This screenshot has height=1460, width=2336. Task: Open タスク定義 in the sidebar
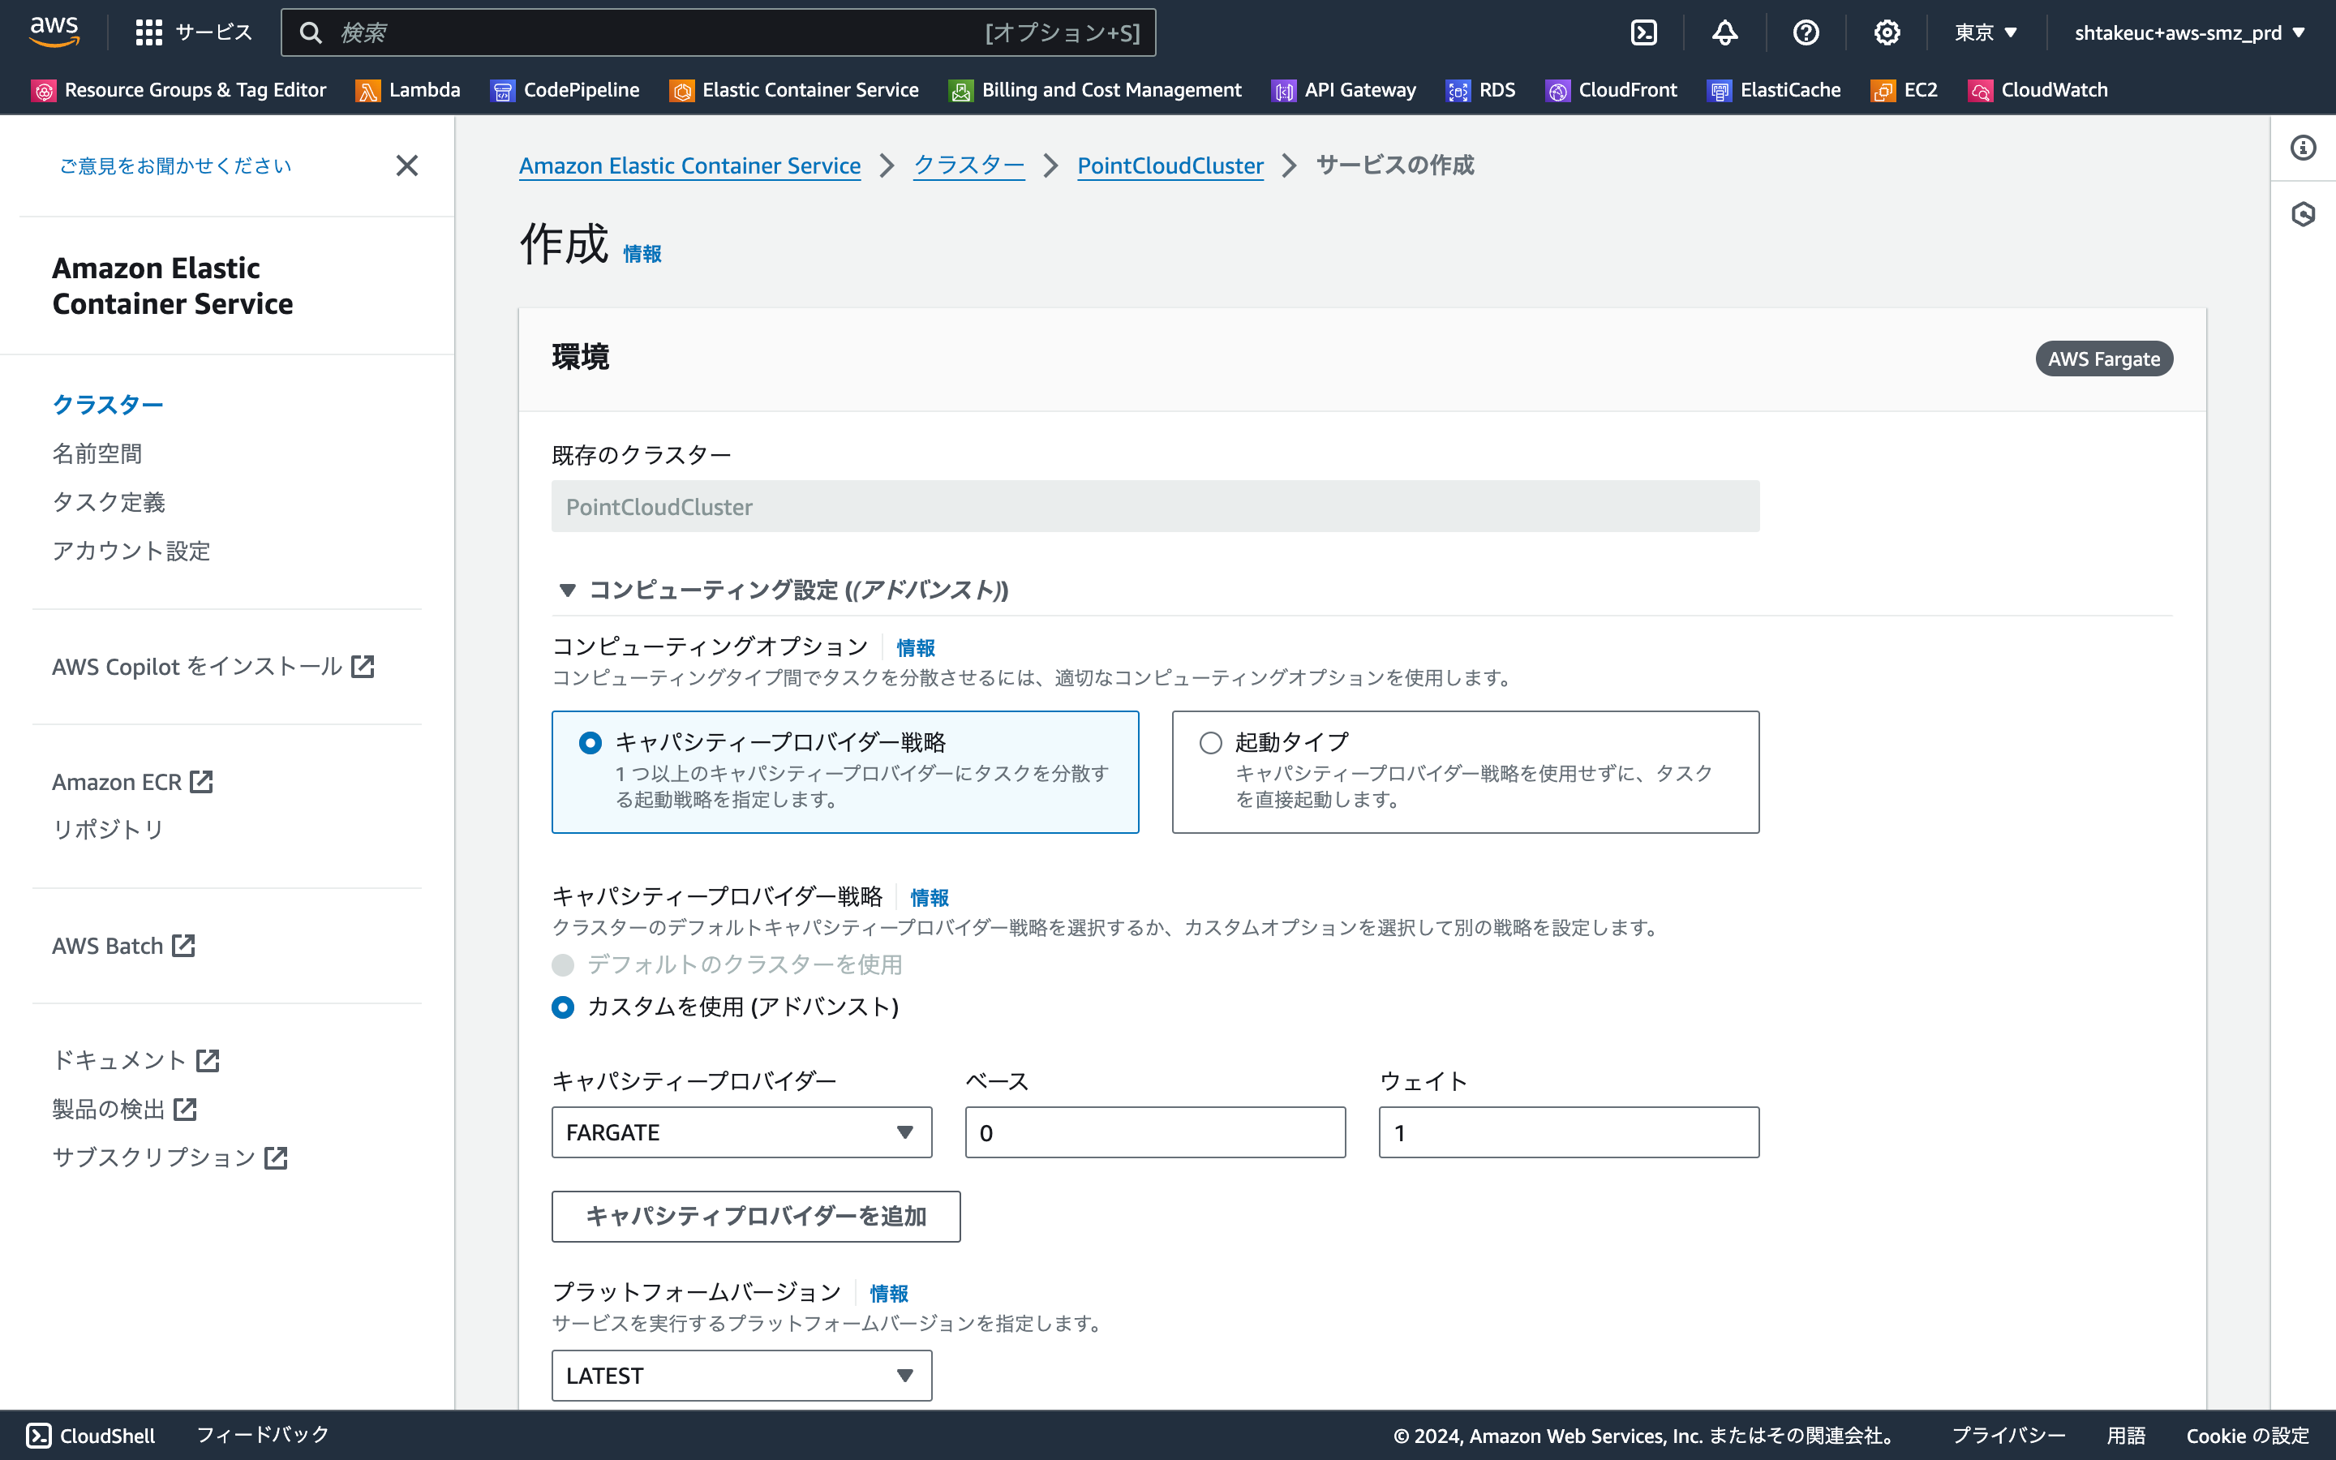coord(108,502)
